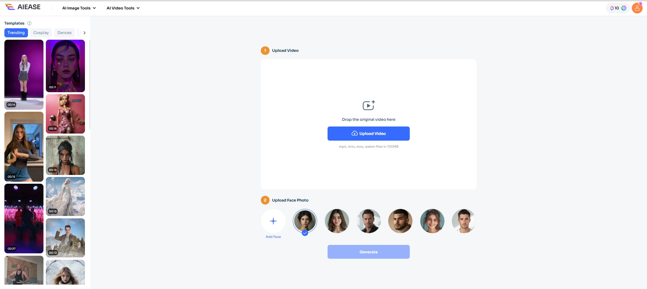The image size is (647, 289).
Task: Click the Add Face plus icon
Action: point(273,221)
